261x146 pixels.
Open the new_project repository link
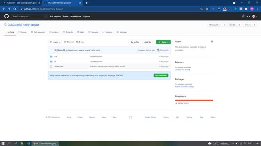(x=32, y=25)
